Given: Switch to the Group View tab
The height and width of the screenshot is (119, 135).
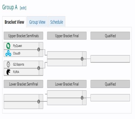Looking at the screenshot, I should 37,22.
